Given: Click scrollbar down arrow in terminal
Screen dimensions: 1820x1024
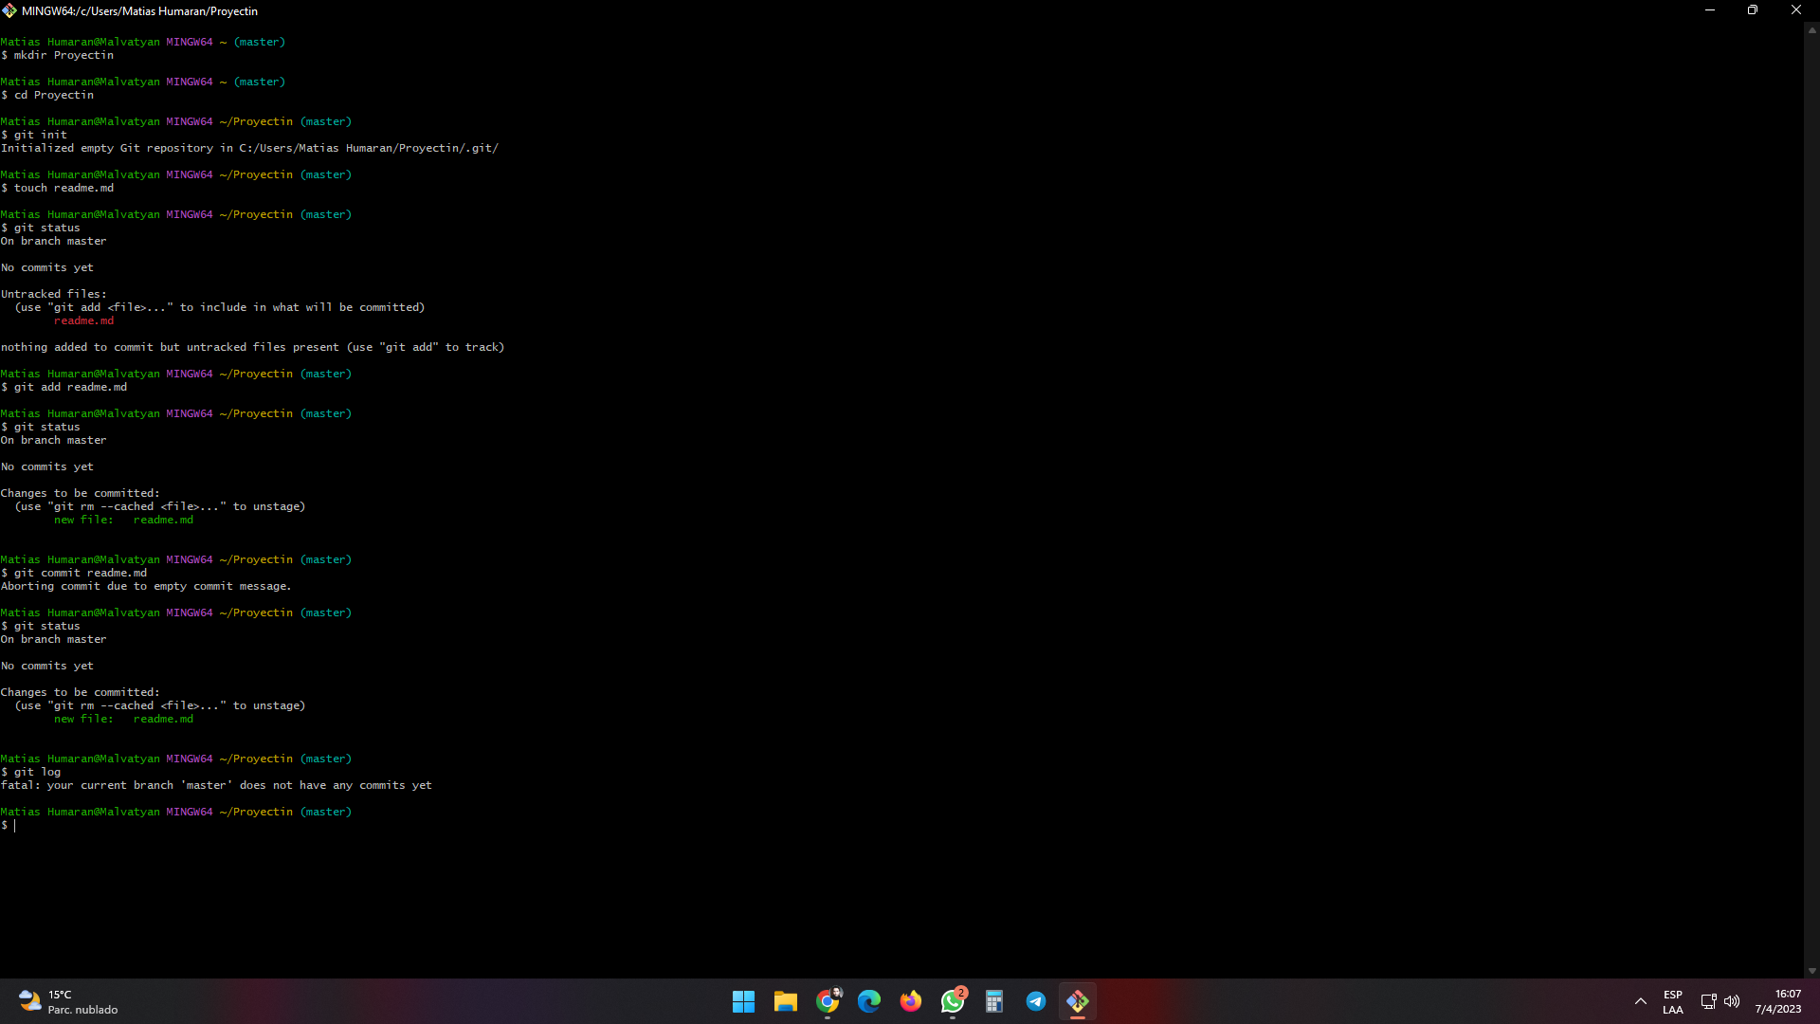Looking at the screenshot, I should tap(1811, 970).
